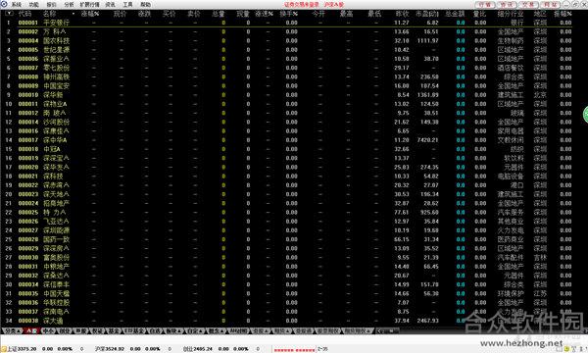
Task: Select stock code 000005
Action: [28, 50]
